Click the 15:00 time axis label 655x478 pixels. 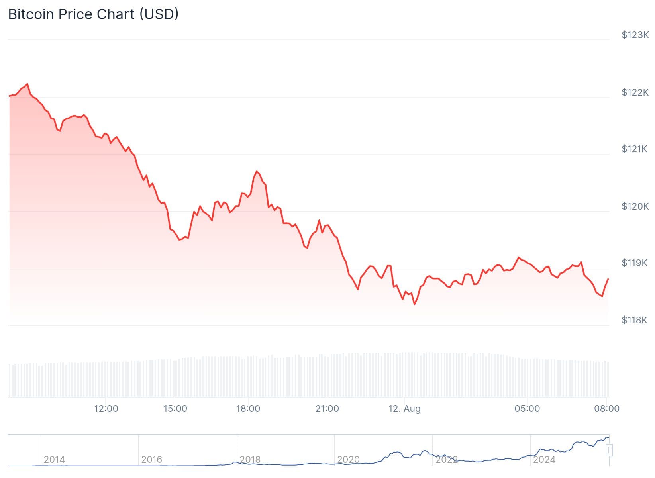pos(175,409)
